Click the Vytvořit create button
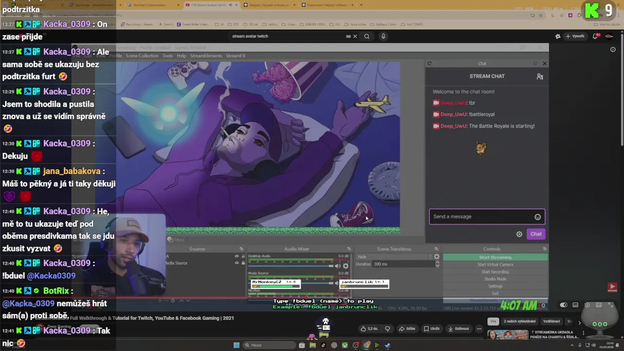Screen dimensions: 624x351 [575, 36]
